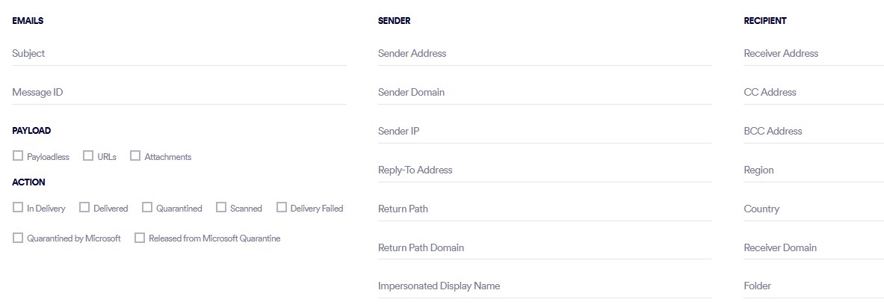Screen dimensions: 884x308
Task: Toggle the Delivered checkbox
Action: (84, 208)
